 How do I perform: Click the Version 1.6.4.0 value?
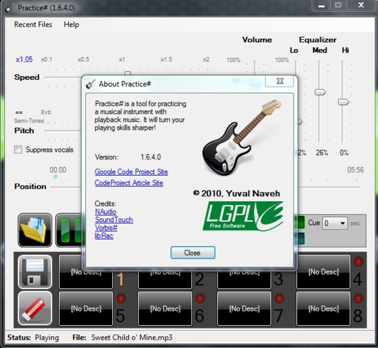click(151, 157)
